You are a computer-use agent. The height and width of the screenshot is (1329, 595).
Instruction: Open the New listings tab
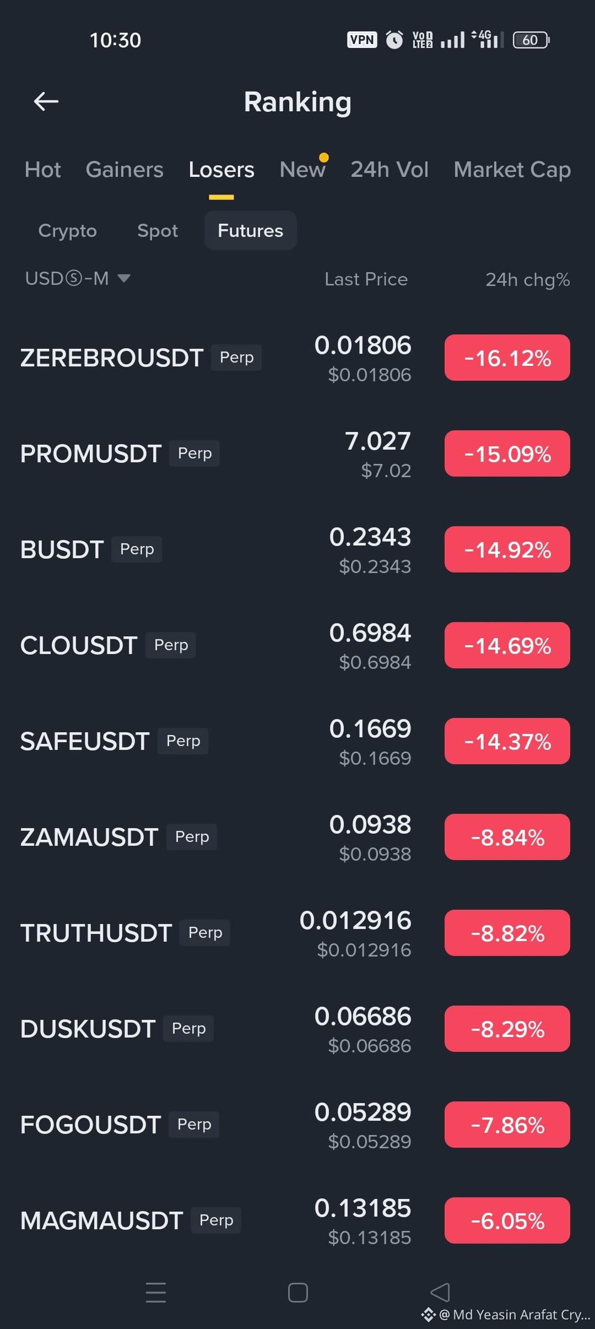coord(302,170)
